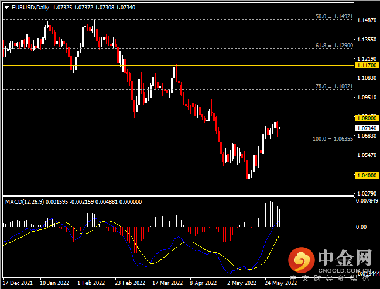This screenshot has width=380, height=289.
Task: Click the 1.05470 price axis value
Action: (x=367, y=155)
